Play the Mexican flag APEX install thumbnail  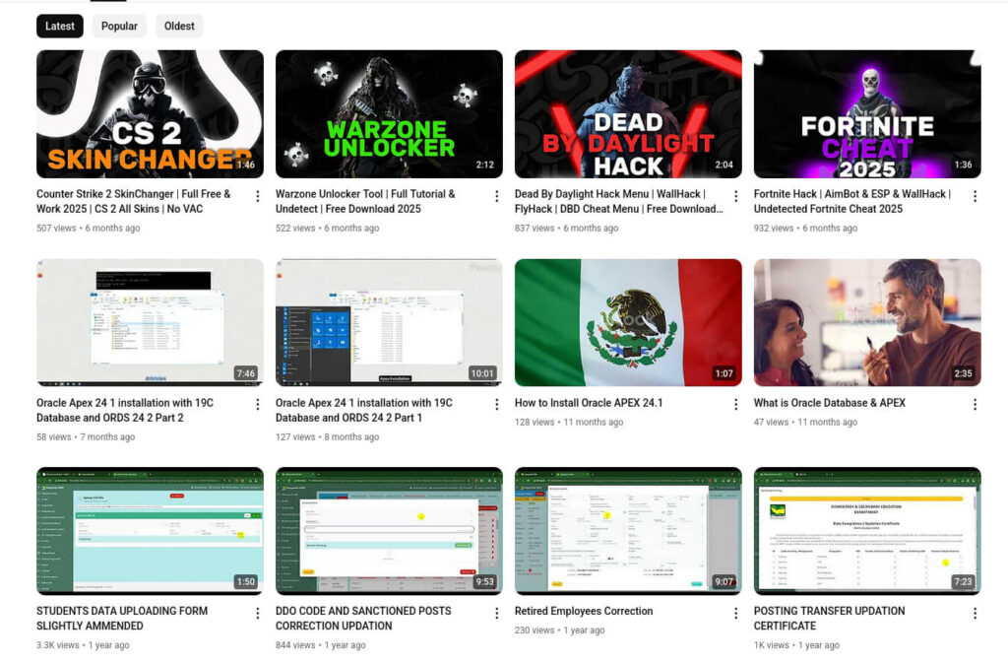tap(628, 320)
